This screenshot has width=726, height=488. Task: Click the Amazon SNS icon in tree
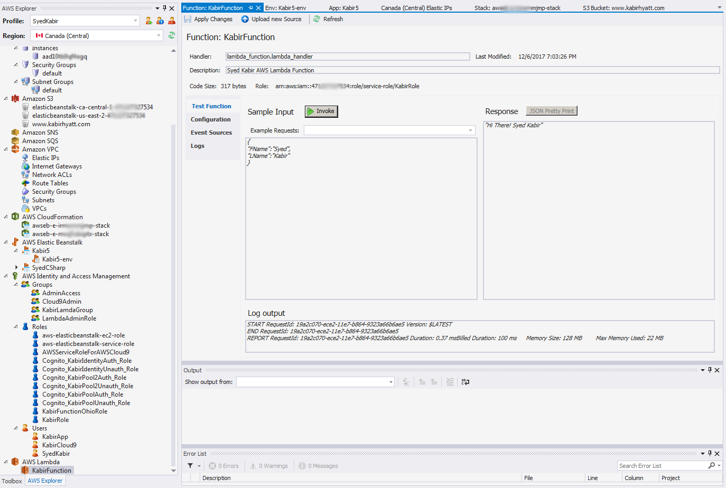[x=15, y=133]
